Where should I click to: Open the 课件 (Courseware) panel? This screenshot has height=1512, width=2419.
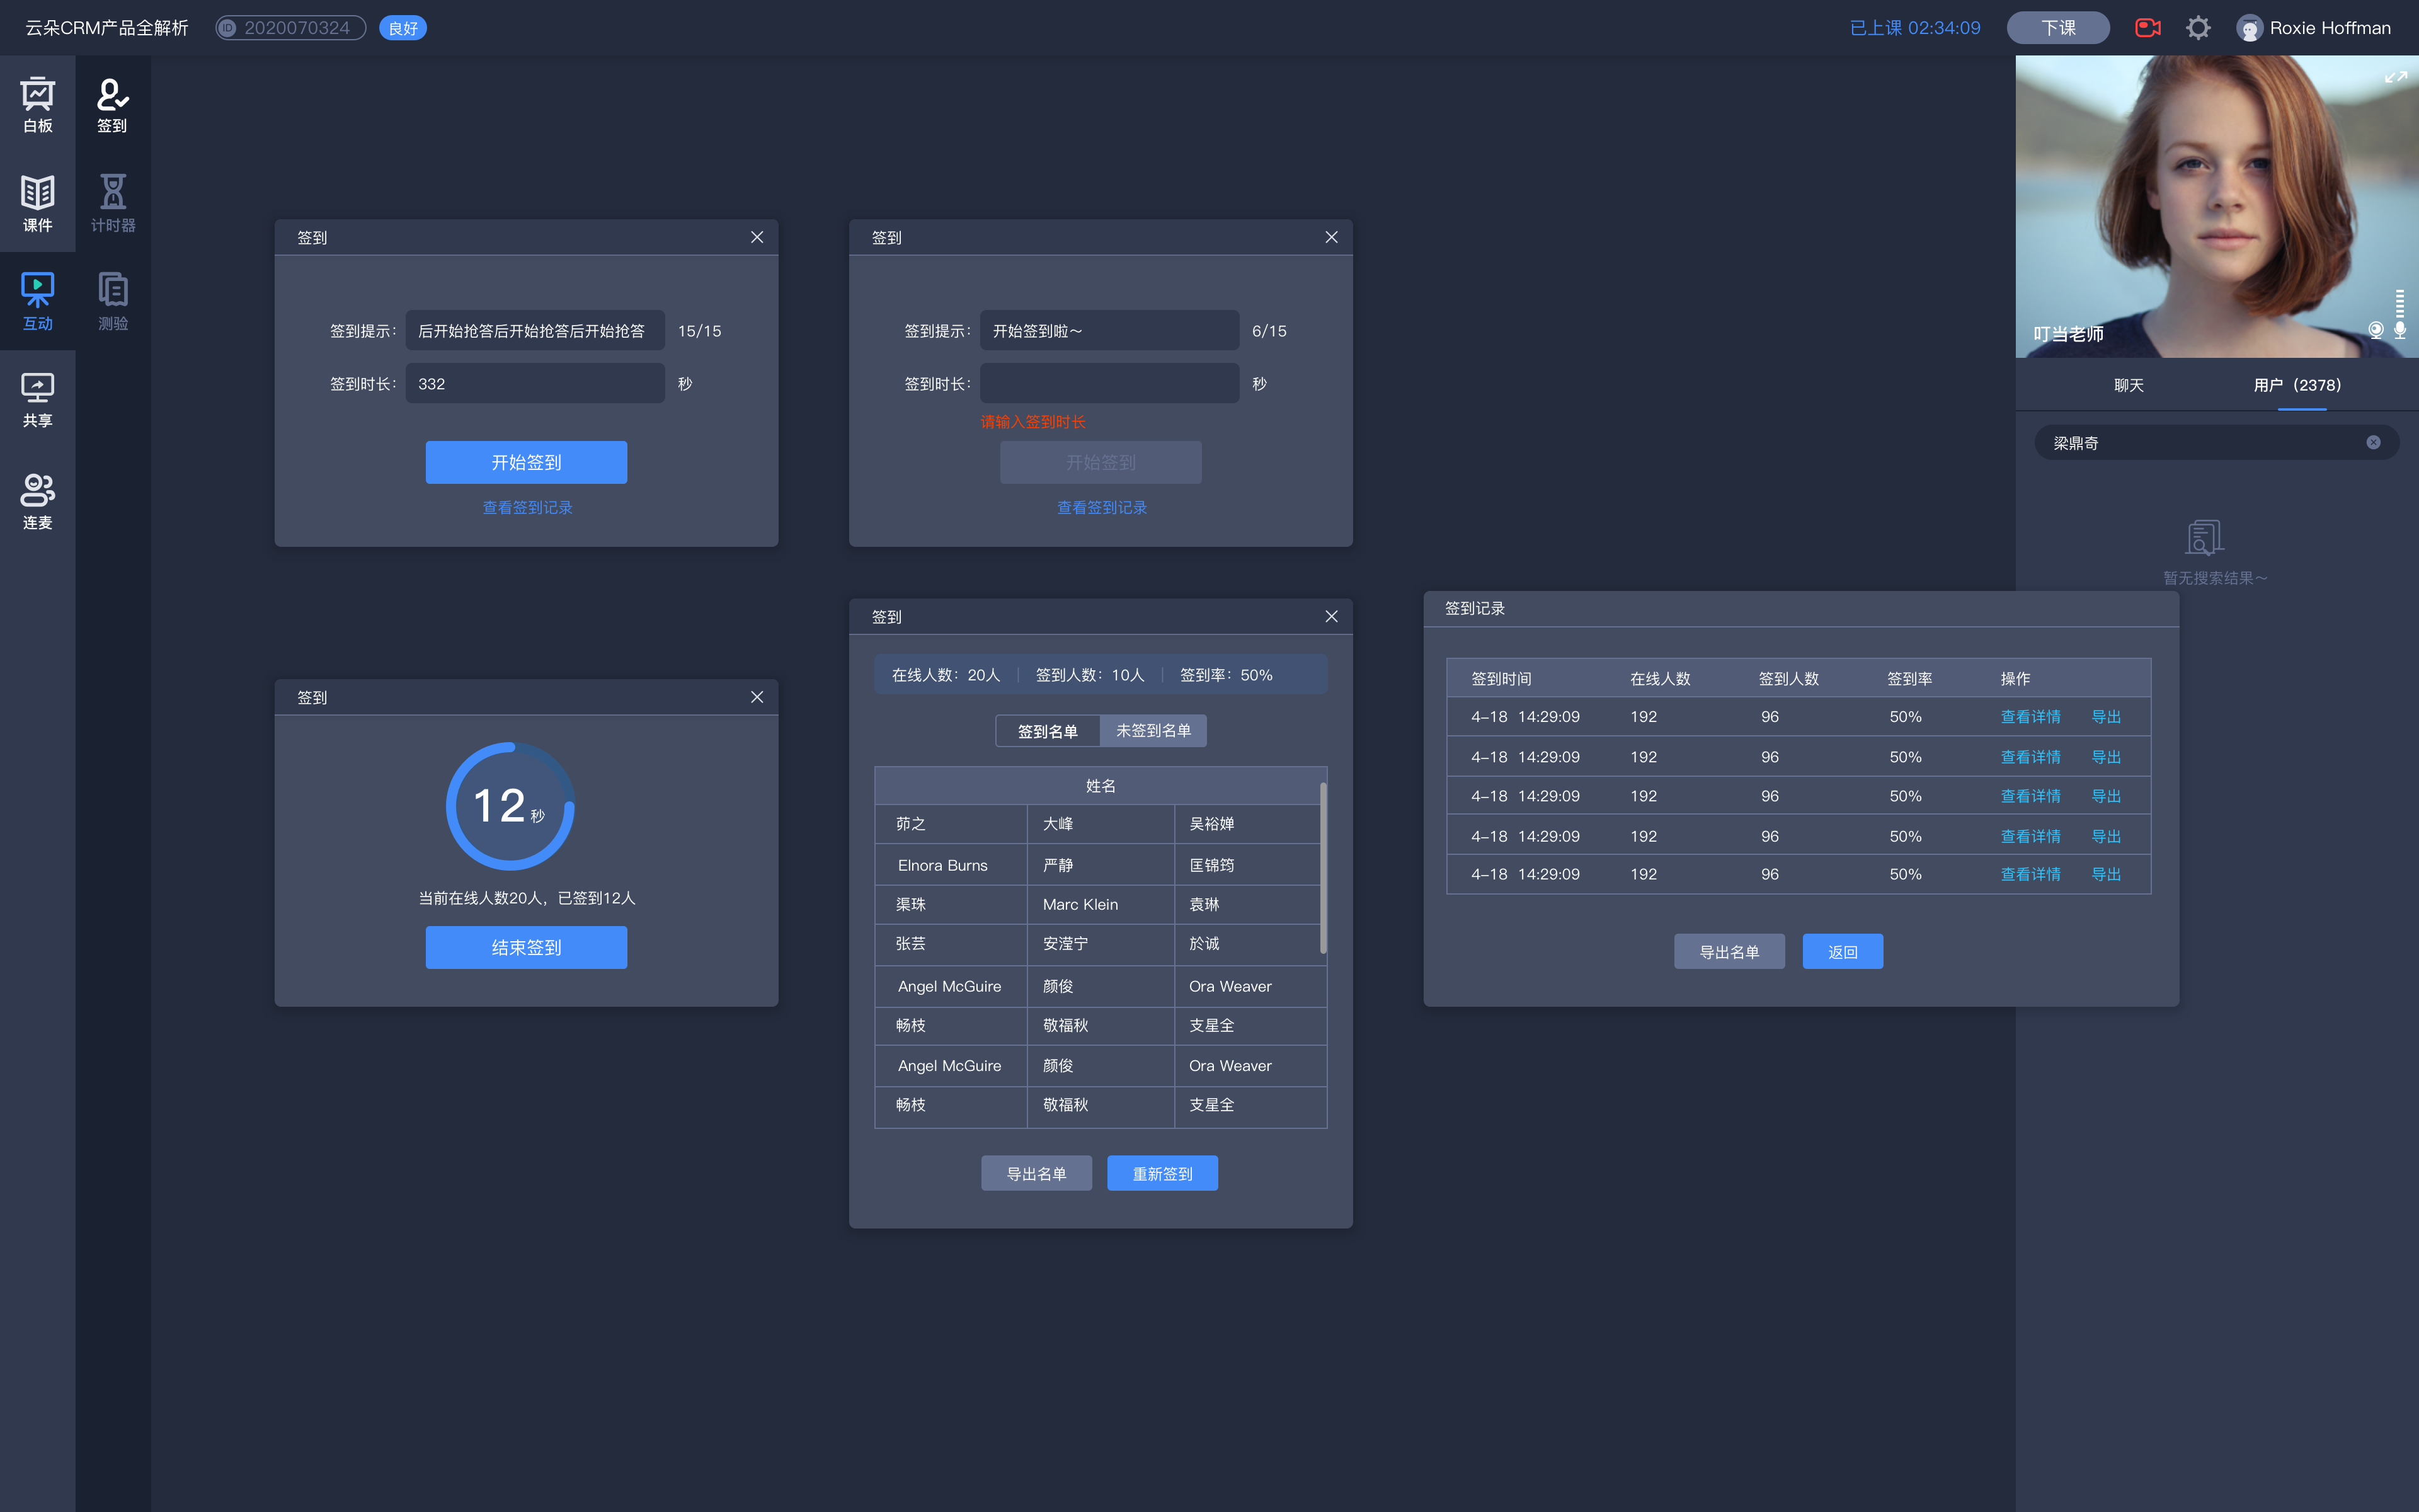point(38,200)
